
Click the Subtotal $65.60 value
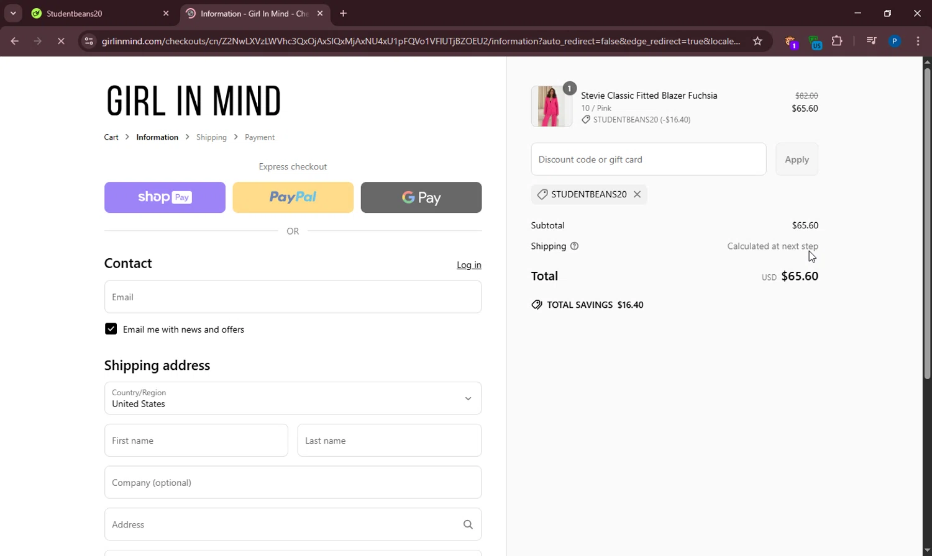point(805,225)
